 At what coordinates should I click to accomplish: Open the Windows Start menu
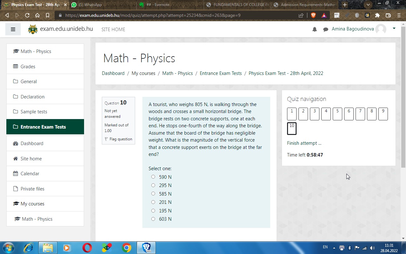pyautogui.click(x=9, y=248)
